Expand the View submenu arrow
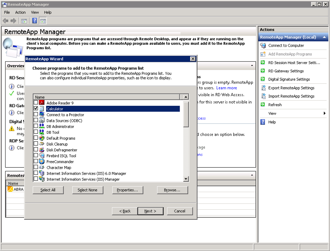Screen dimensions: 330x251 (324, 113)
